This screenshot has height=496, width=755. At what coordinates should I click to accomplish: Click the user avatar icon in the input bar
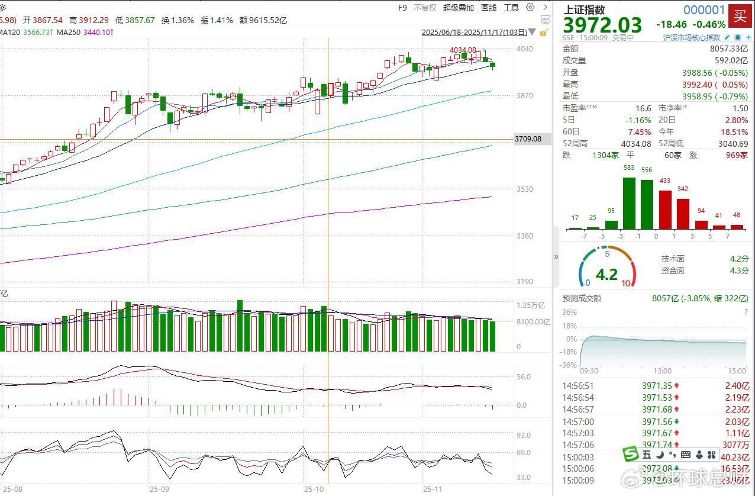(x=699, y=455)
